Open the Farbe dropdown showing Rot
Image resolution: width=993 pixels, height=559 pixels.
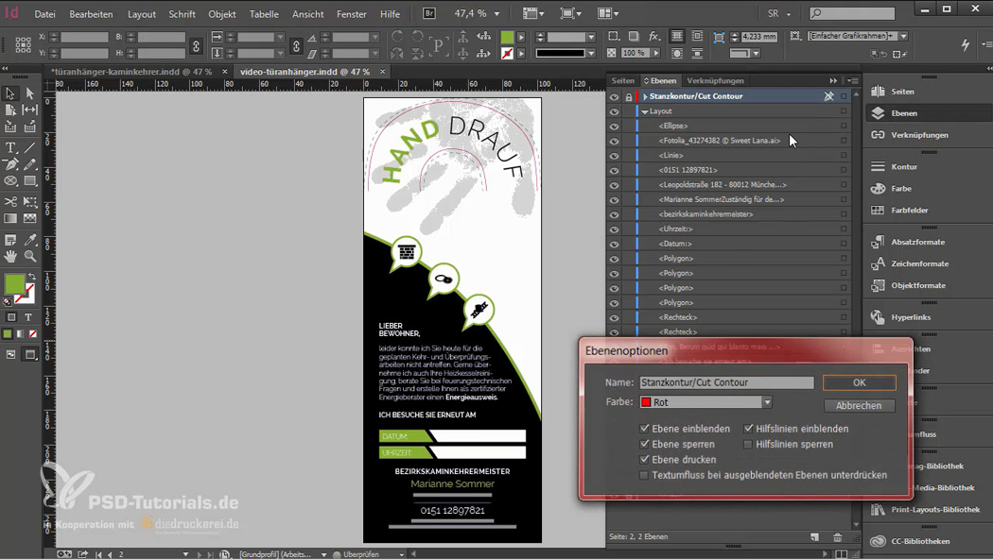[x=706, y=402]
